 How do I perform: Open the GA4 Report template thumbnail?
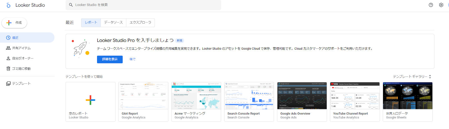click(x=143, y=96)
